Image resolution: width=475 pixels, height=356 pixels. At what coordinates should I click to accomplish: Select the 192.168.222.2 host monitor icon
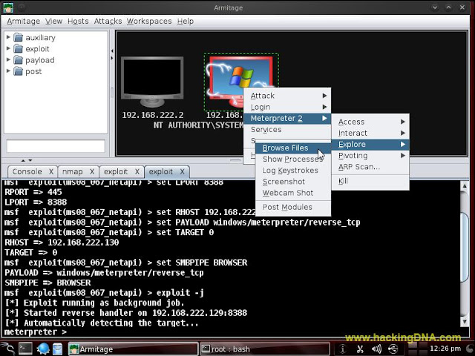click(x=152, y=82)
